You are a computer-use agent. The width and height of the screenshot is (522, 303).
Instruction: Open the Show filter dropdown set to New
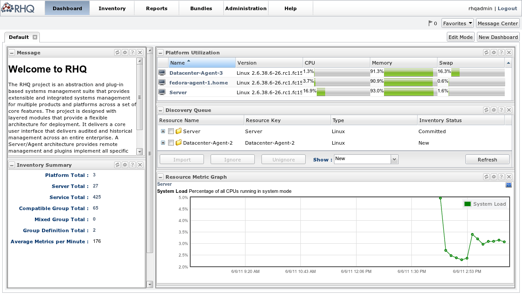coord(395,159)
